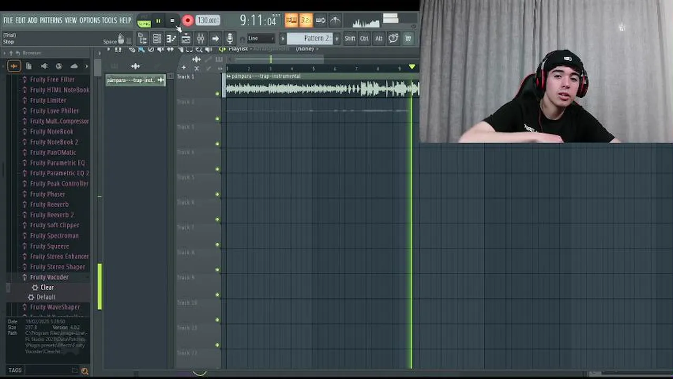673x379 pixels.
Task: Select Fruity Soft Clipper in browser
Action: click(x=54, y=225)
